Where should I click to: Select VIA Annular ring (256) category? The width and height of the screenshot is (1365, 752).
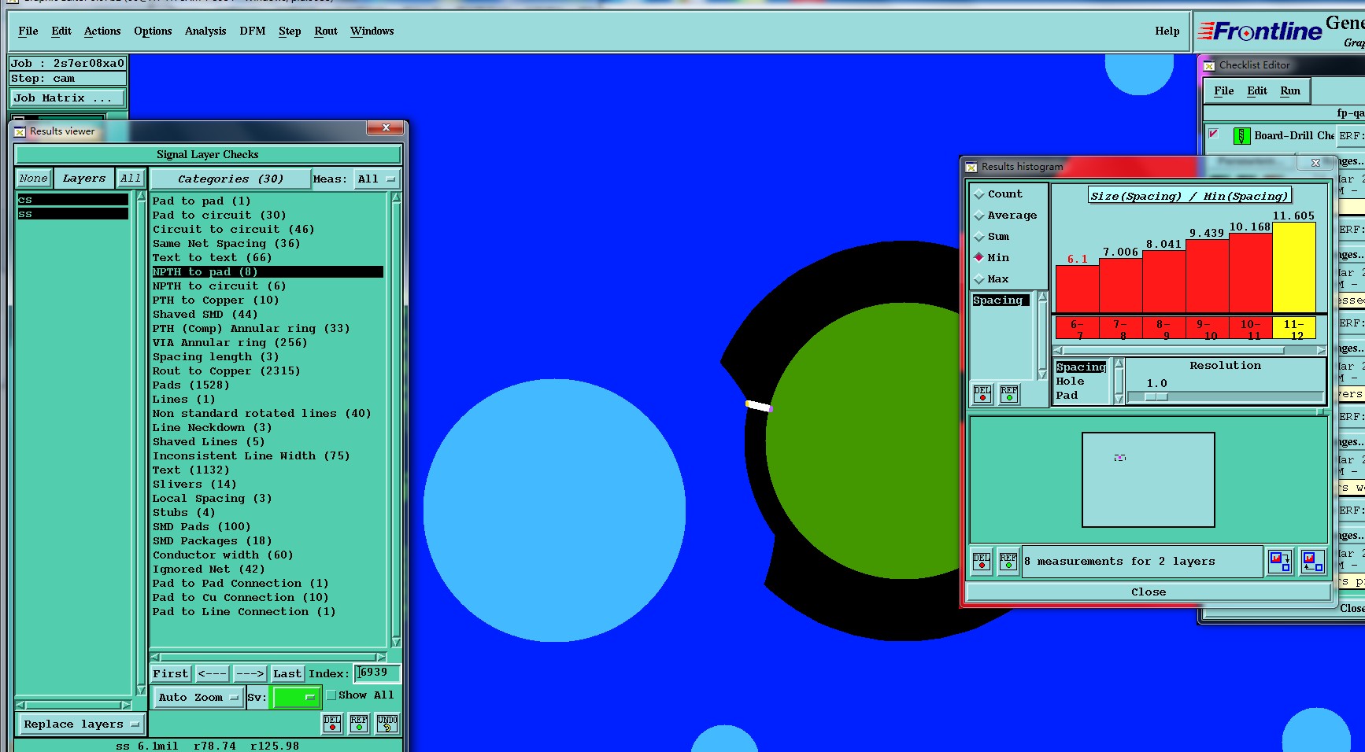point(230,343)
